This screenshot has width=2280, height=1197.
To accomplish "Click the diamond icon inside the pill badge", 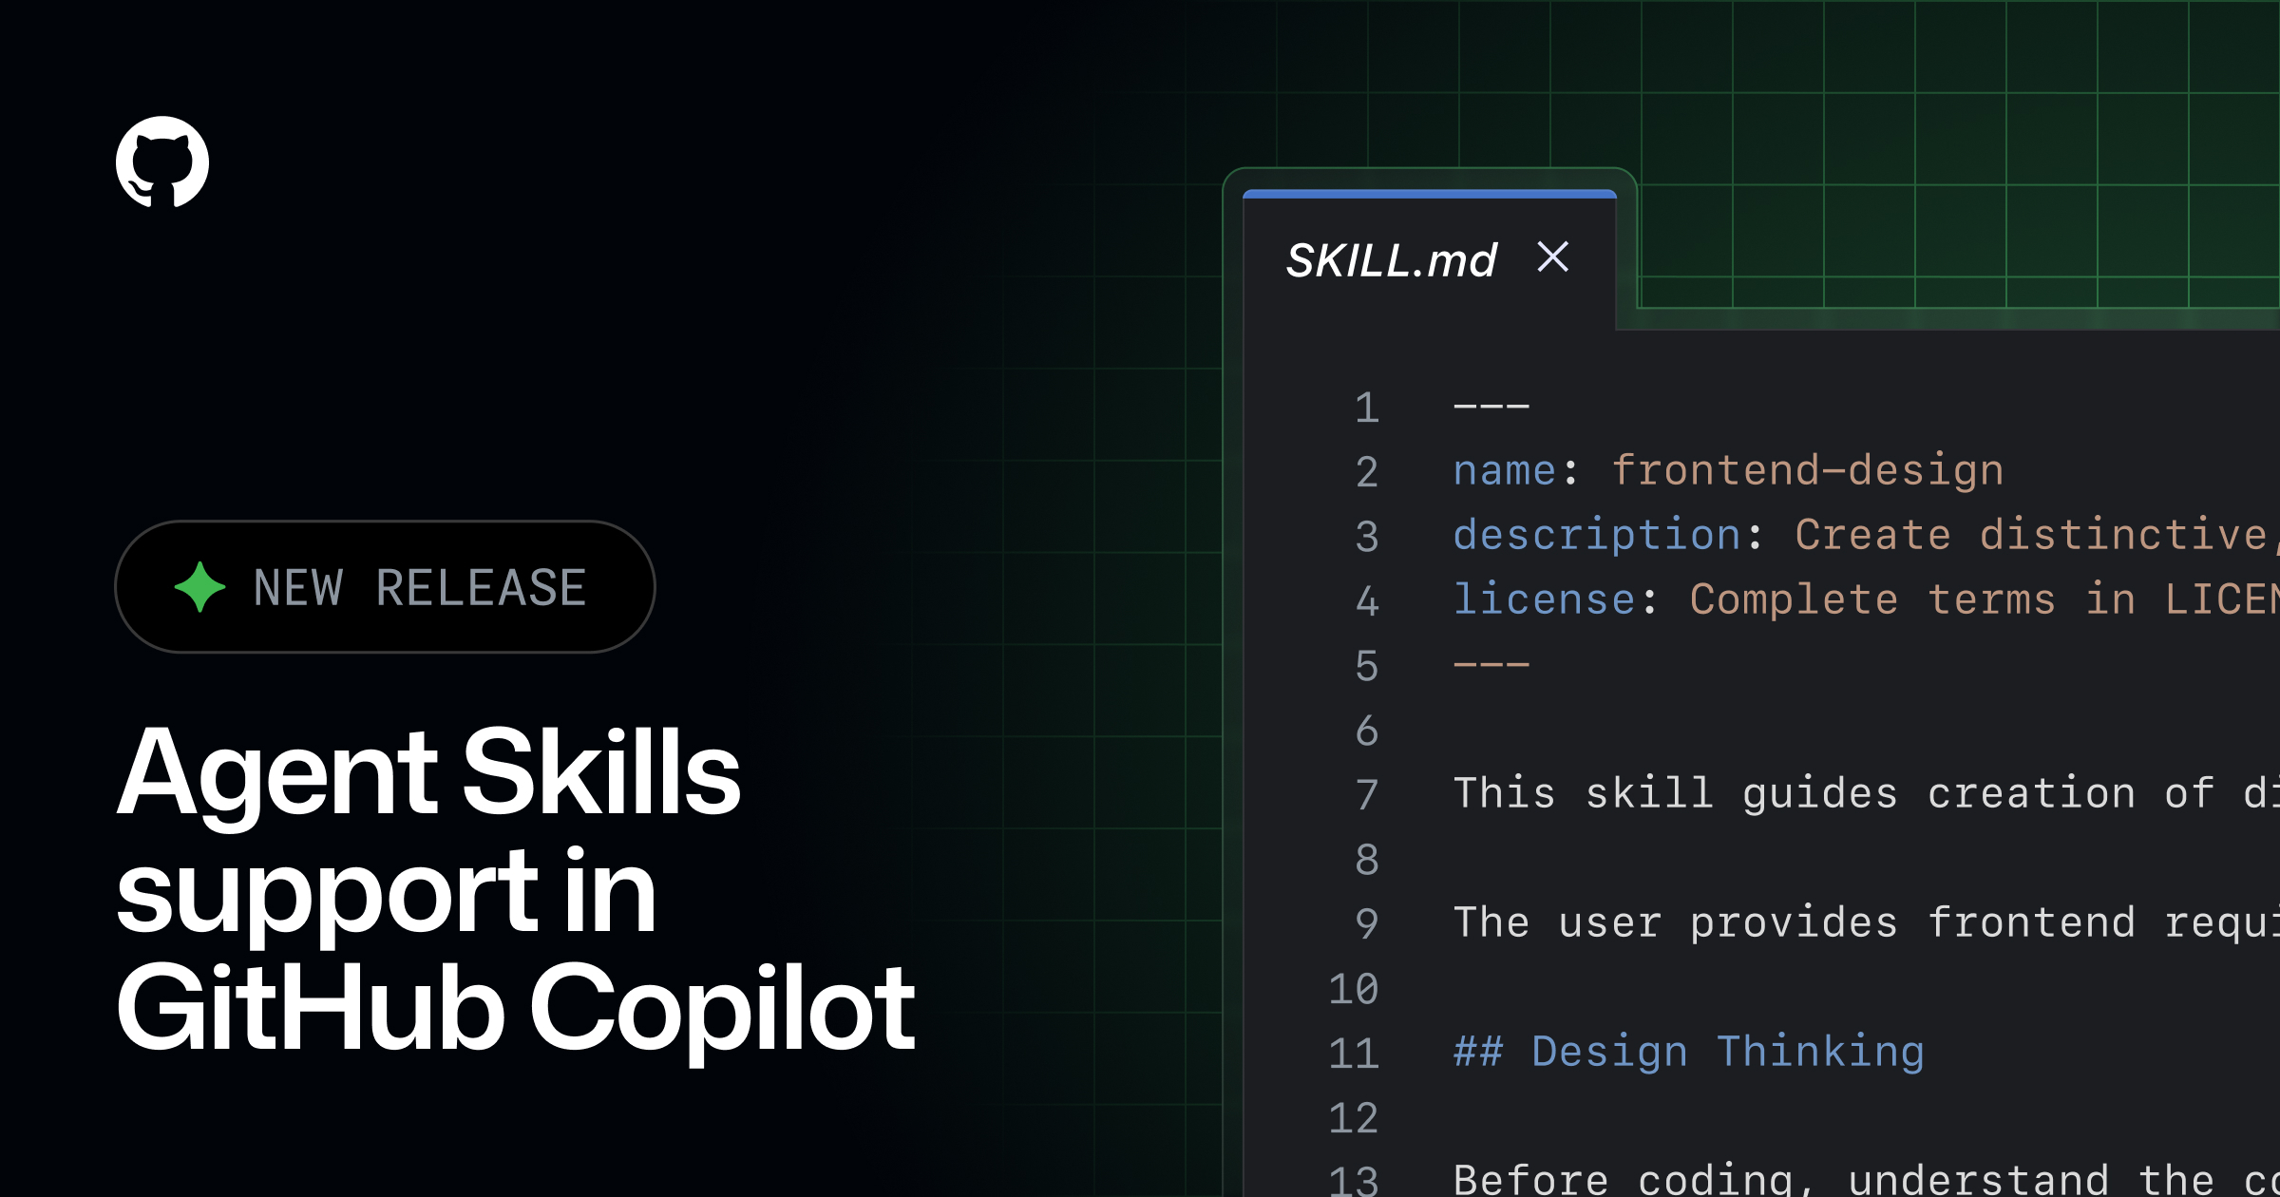I will click(199, 589).
